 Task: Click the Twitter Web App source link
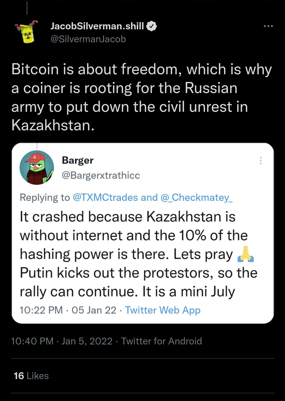coord(163,310)
